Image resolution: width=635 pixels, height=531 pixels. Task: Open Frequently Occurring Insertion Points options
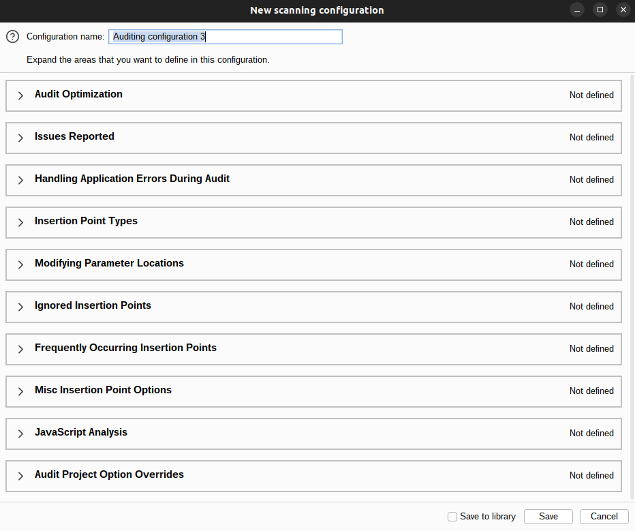click(x=20, y=348)
